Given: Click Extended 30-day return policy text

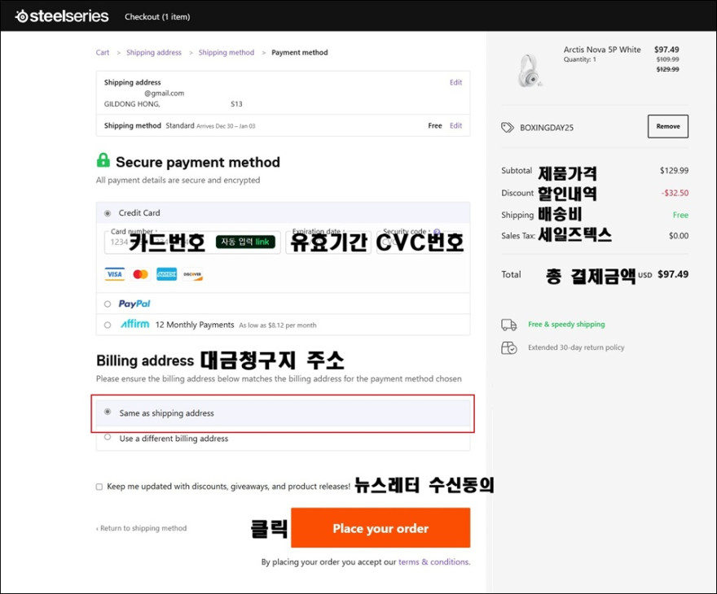Looking at the screenshot, I should pyautogui.click(x=576, y=347).
